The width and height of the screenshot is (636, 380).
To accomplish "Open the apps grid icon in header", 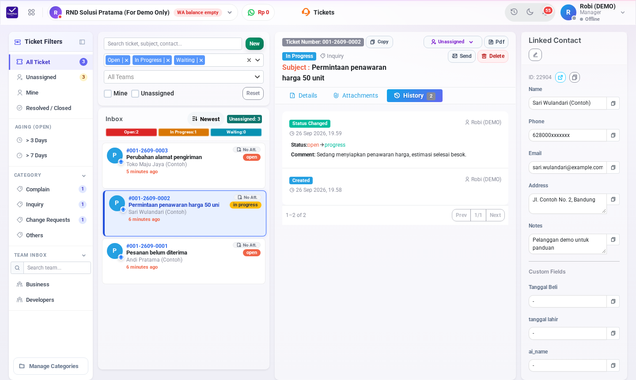I will (x=31, y=12).
